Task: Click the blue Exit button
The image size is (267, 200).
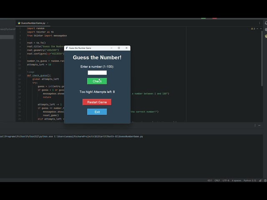Action: coord(97,112)
